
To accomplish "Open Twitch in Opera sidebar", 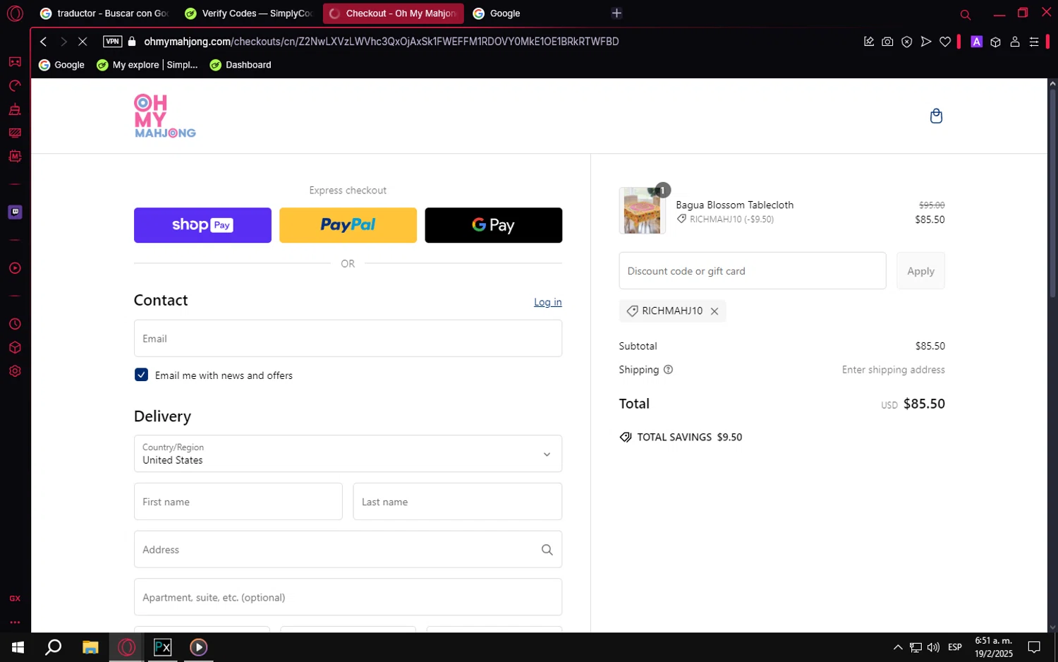I will pyautogui.click(x=15, y=212).
